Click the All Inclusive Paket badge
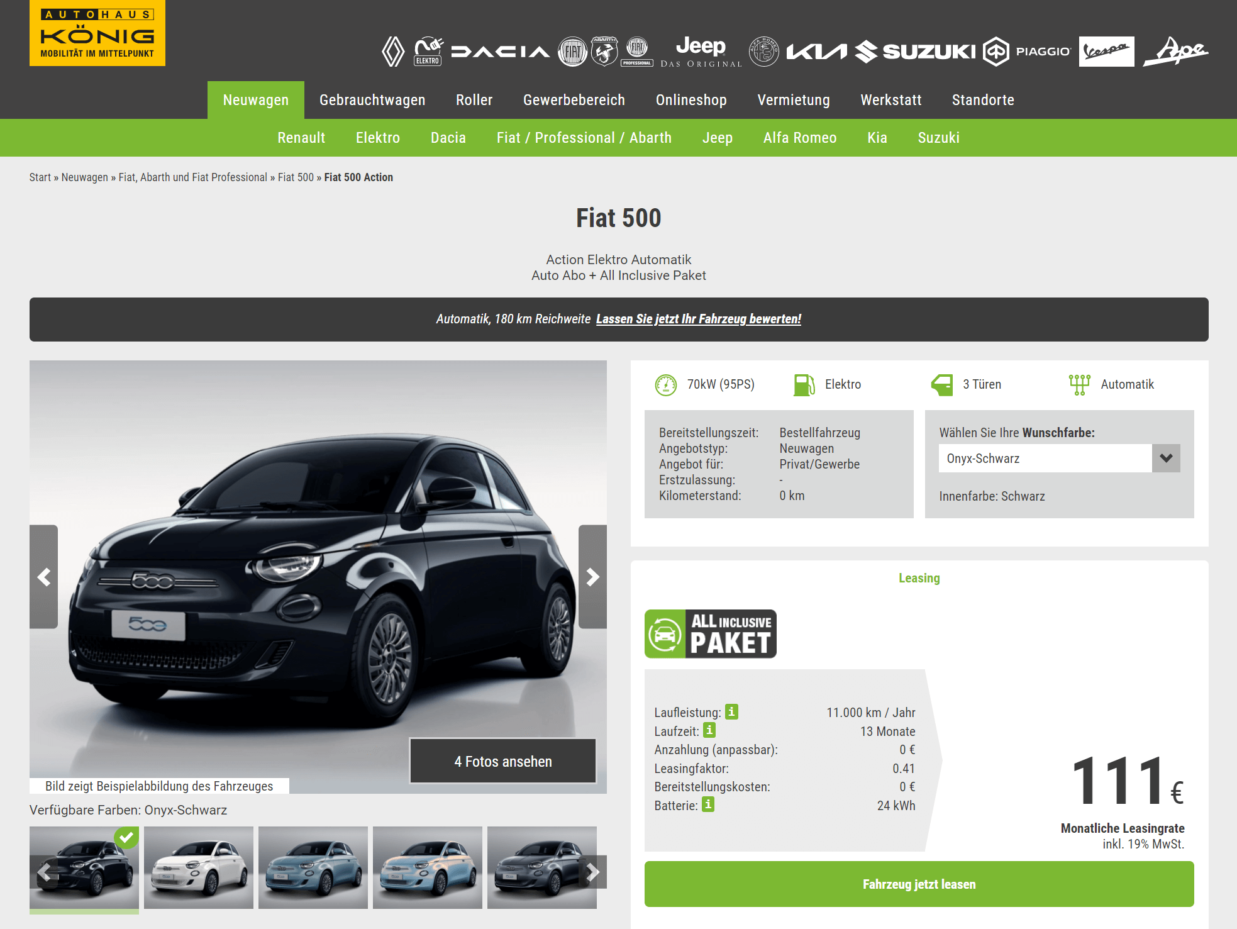Image resolution: width=1237 pixels, height=929 pixels. (711, 634)
